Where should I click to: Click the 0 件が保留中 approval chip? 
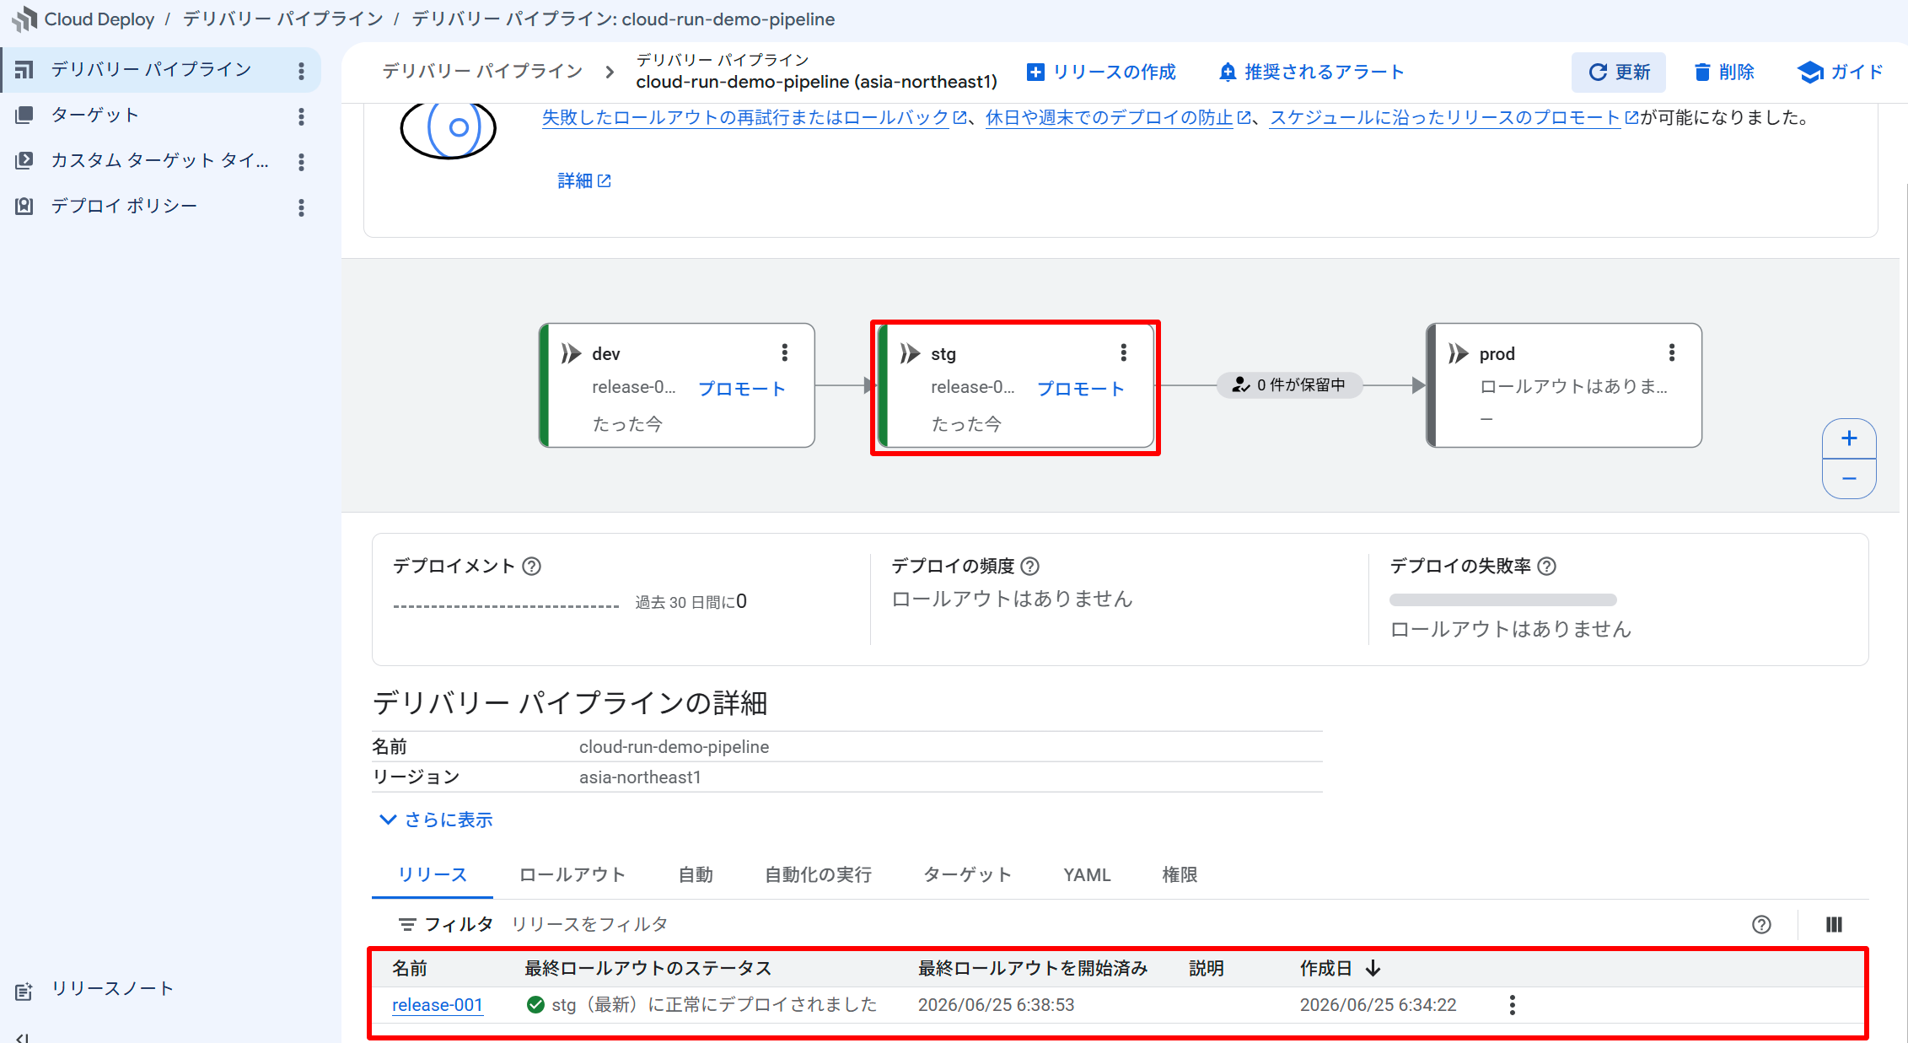coord(1289,384)
